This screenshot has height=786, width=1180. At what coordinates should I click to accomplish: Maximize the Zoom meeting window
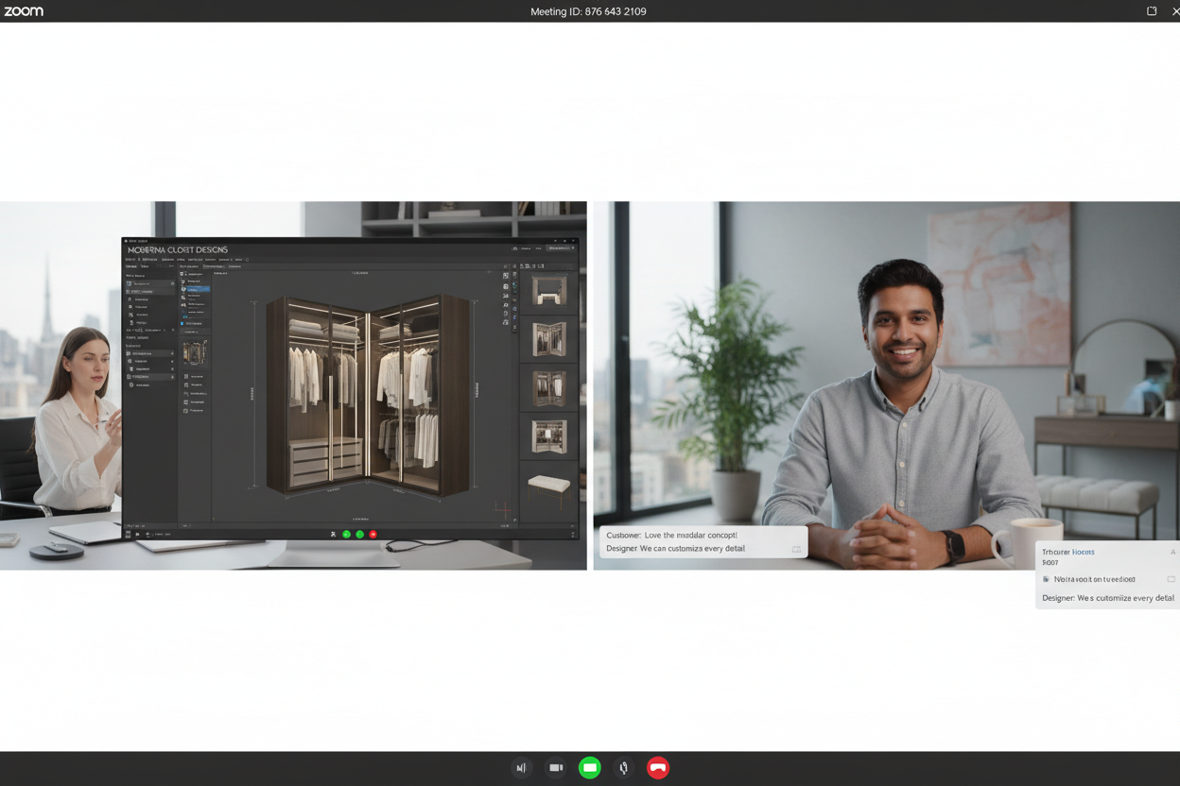[1152, 11]
